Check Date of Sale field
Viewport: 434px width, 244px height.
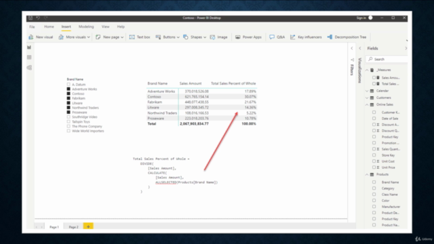coord(374,119)
